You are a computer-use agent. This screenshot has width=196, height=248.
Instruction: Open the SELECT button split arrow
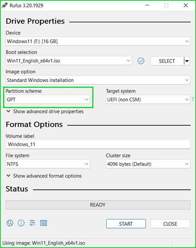(187, 61)
